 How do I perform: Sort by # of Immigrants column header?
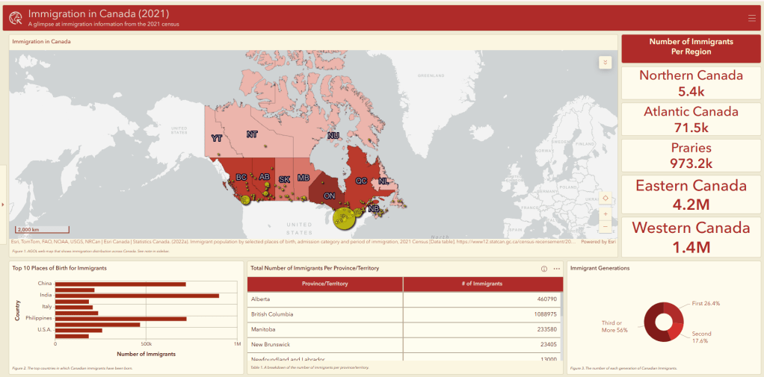click(x=482, y=284)
